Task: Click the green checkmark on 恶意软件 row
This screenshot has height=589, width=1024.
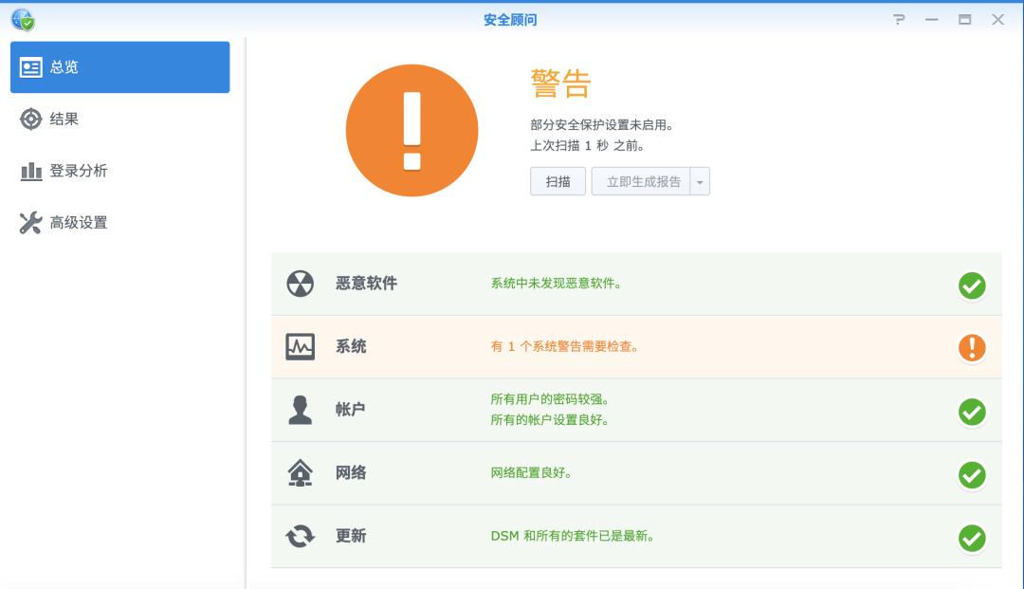Action: (971, 285)
